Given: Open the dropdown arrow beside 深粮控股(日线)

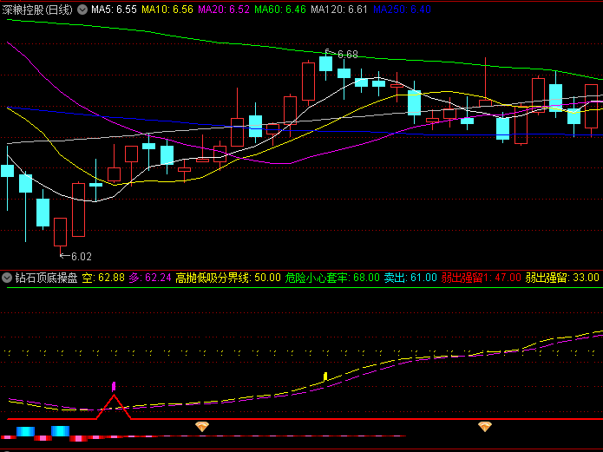Looking at the screenshot, I should (82, 10).
